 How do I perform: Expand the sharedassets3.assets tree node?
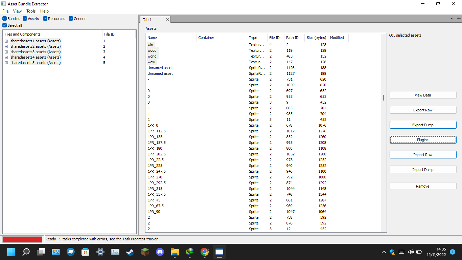point(6,52)
